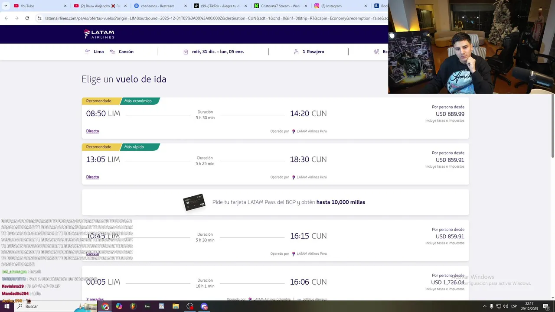Close the Instagram browser tab

[366, 6]
